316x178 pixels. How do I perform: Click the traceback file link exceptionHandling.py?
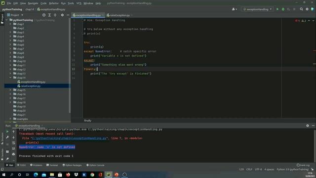[69, 138]
